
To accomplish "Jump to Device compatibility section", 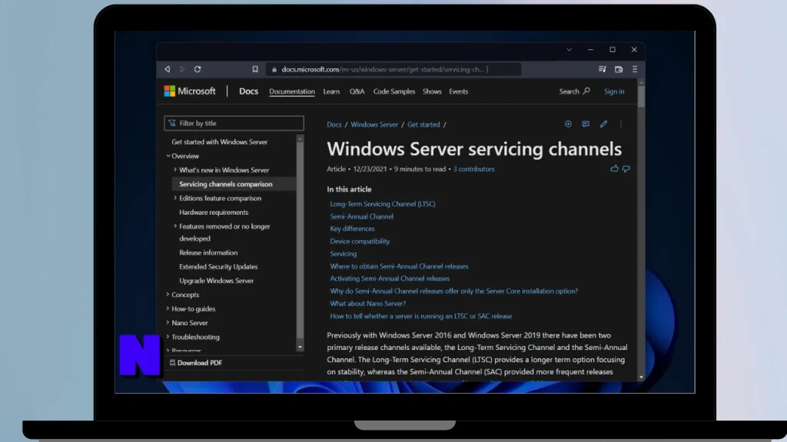I will [x=360, y=241].
